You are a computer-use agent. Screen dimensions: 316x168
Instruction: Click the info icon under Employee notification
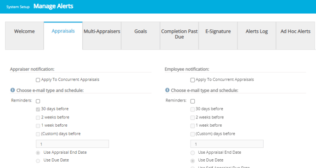tap(167, 90)
